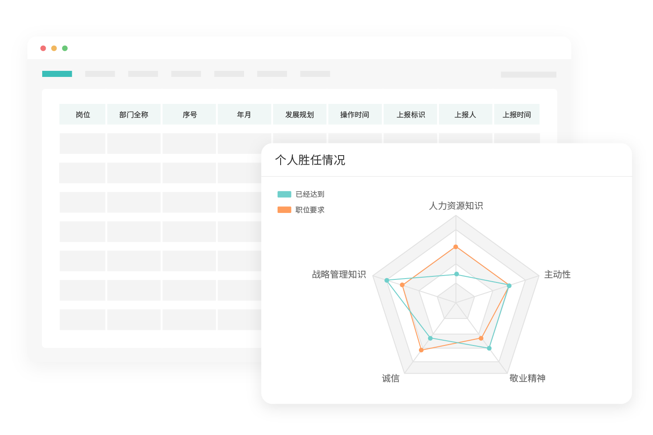Click teal data point on 人力资源知识 axis
Screen dimensions: 653x435
click(456, 274)
